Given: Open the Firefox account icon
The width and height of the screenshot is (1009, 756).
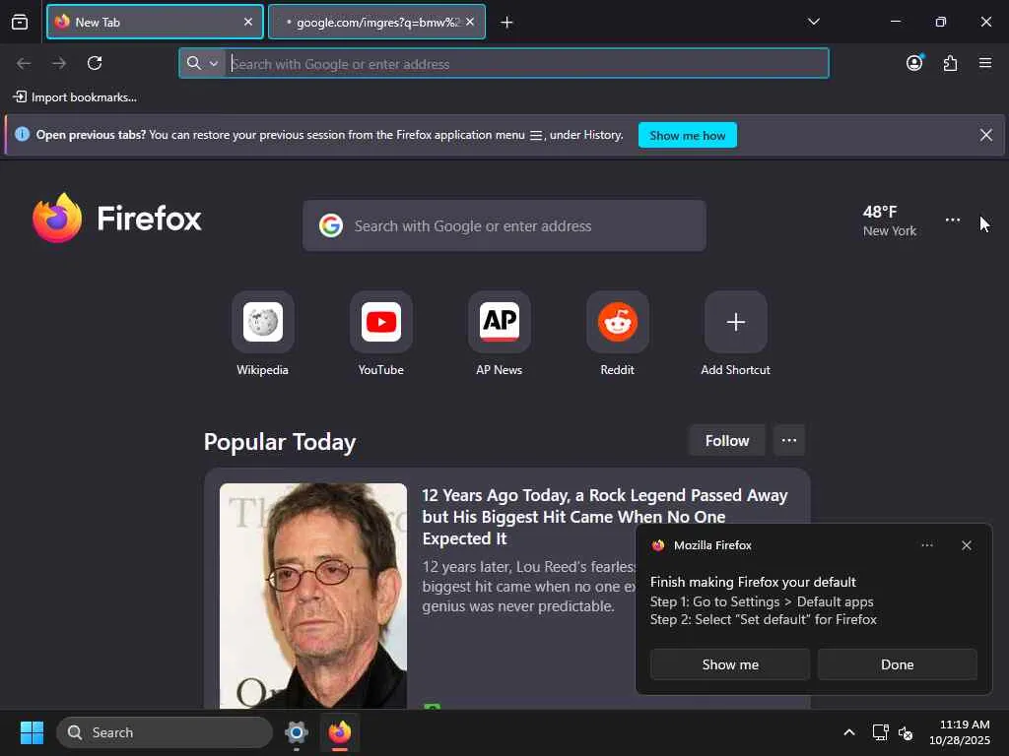Looking at the screenshot, I should pos(914,62).
